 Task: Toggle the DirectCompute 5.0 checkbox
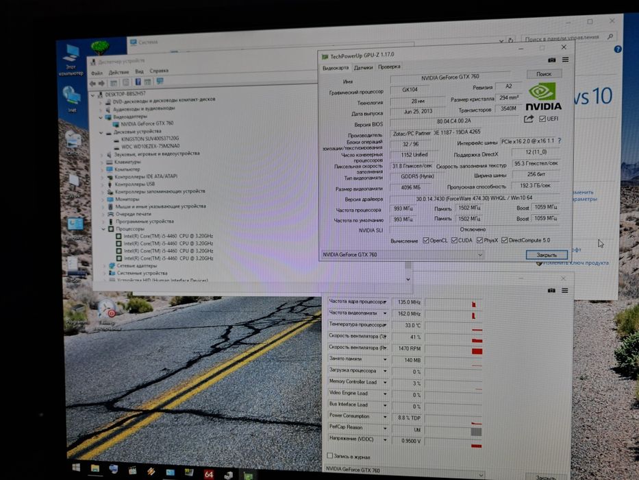(505, 240)
